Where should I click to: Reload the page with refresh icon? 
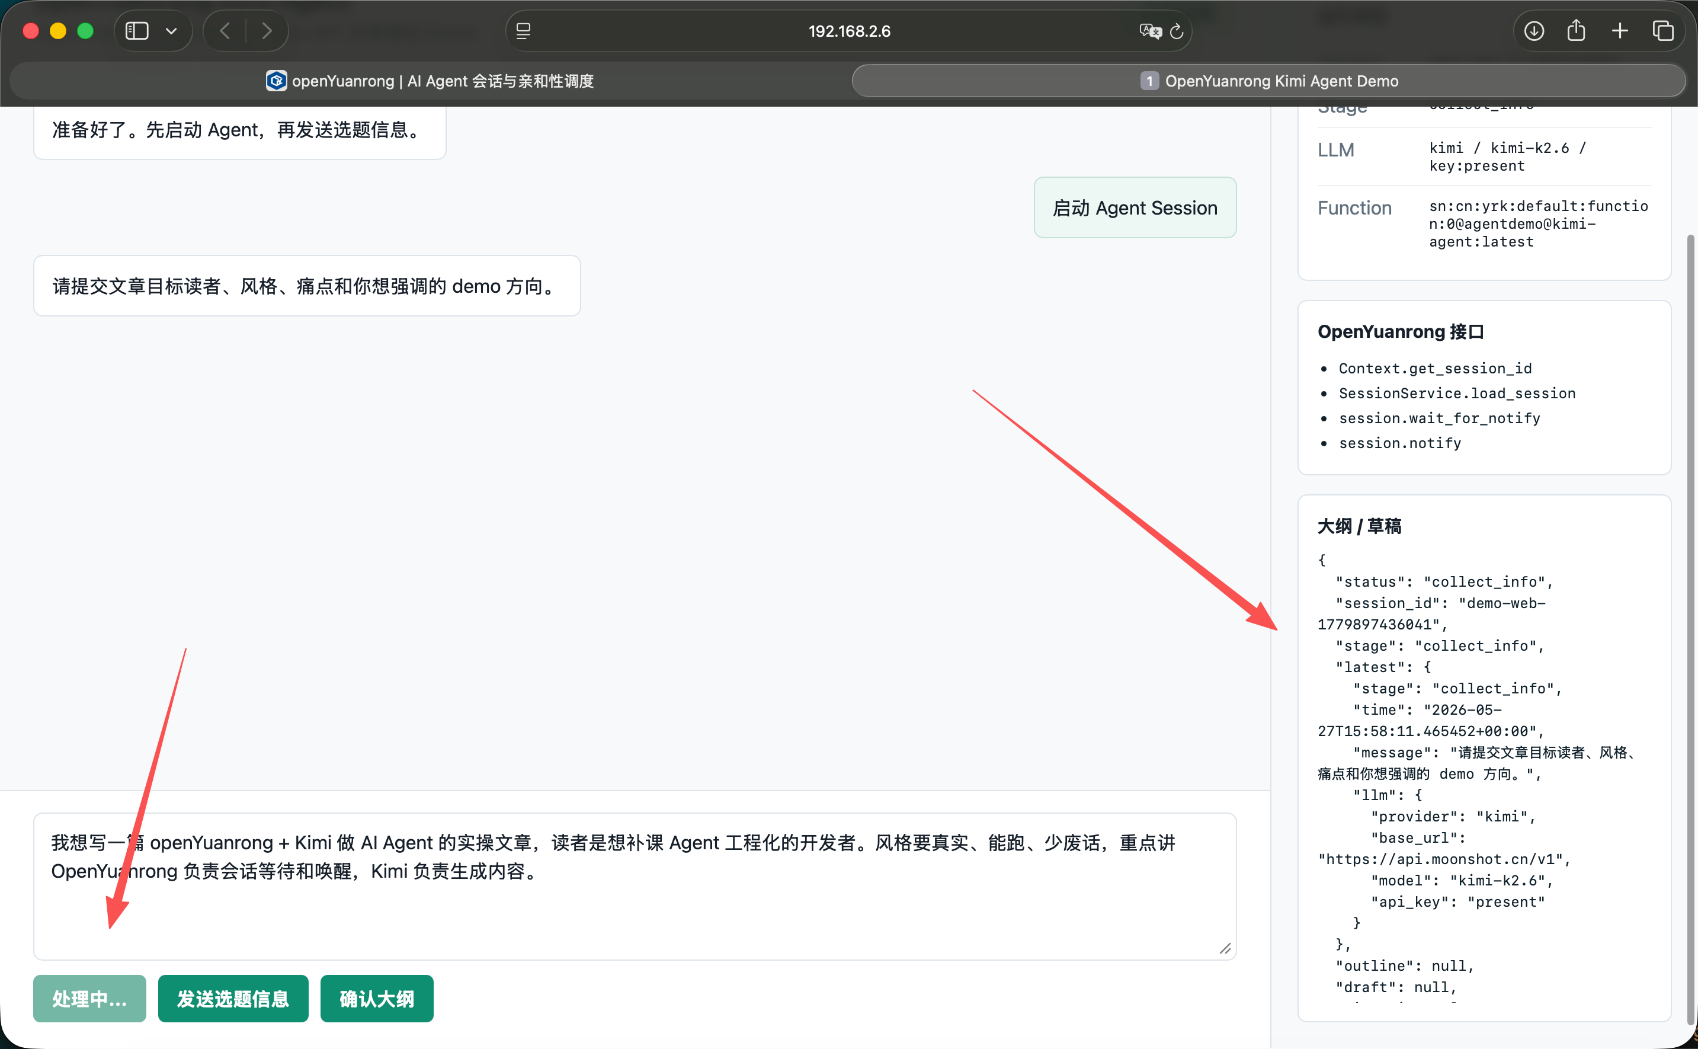[x=1177, y=31]
